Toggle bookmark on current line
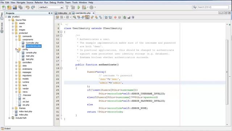 [x=100, y=17]
